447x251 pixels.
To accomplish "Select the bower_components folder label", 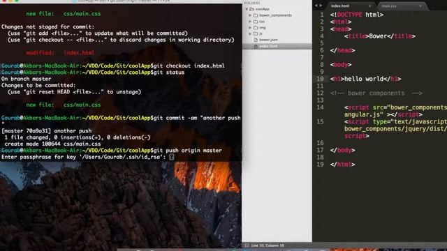I will [275, 15].
